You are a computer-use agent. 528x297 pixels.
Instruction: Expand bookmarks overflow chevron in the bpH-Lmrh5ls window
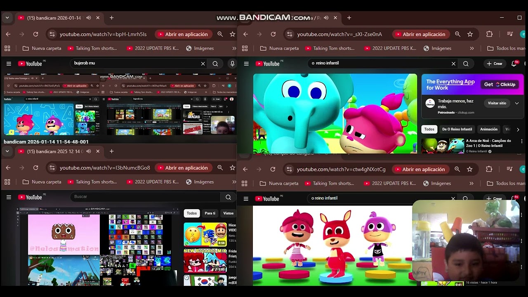[x=234, y=48]
